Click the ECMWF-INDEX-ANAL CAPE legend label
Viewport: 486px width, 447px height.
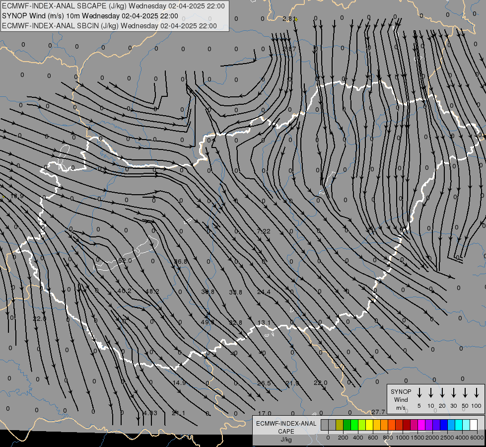click(x=286, y=427)
